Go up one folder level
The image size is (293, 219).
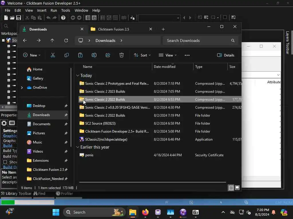pos(52,40)
